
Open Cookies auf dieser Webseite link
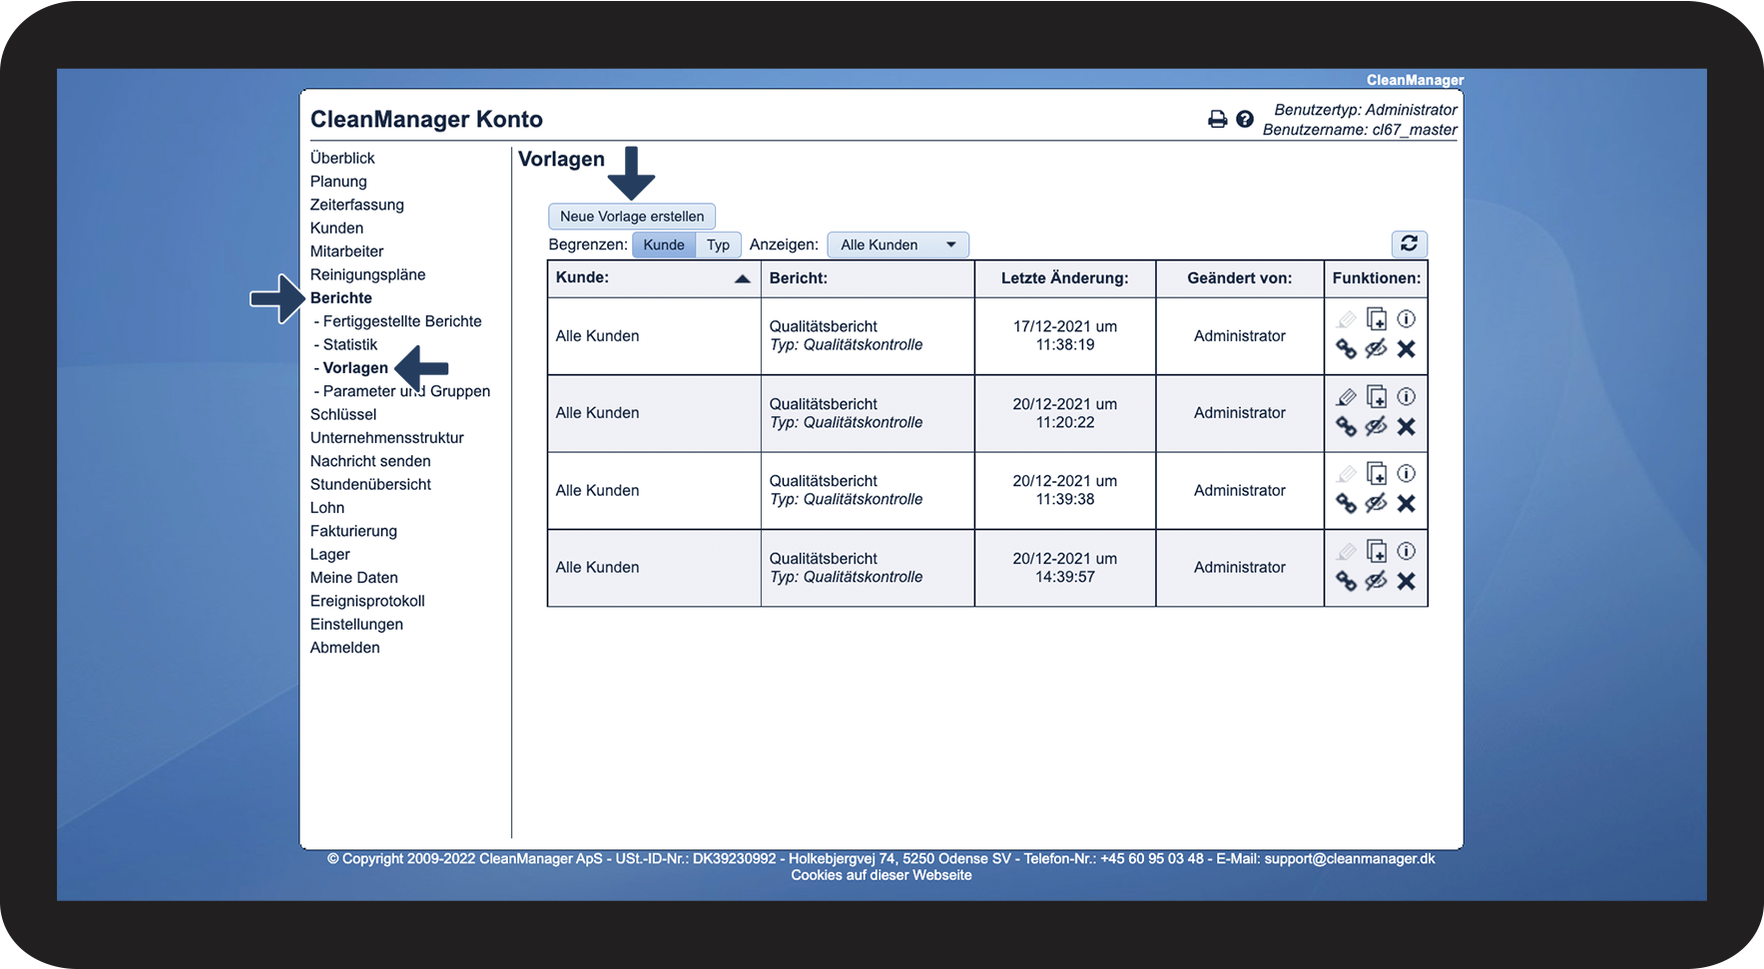(882, 875)
